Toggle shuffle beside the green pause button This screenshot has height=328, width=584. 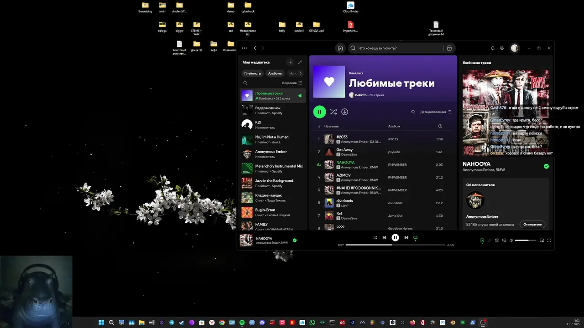click(334, 112)
